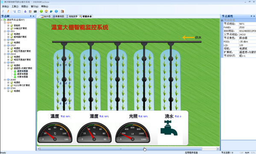Screen dimensions: 256x154
Task: Click the horizontal scrollbar thumb below the canvas
Action: point(121,149)
